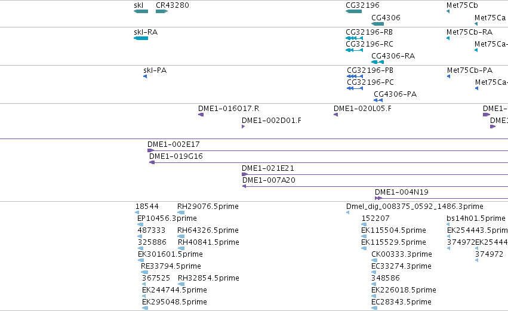
Task: Select the CR43280 gene arrow glyph
Action: pyautogui.click(x=162, y=11)
